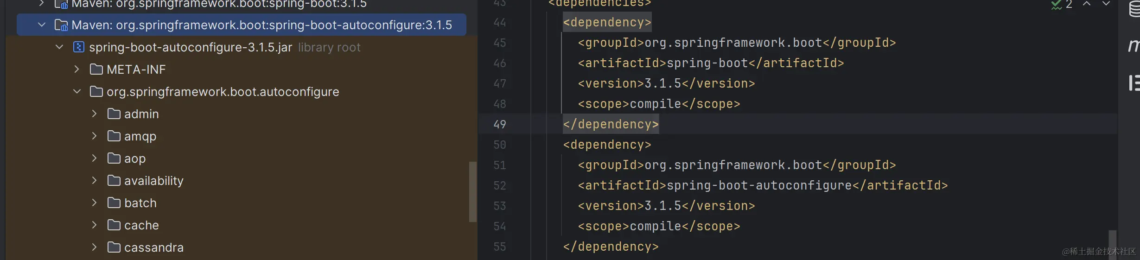Collapse spring-boot-autoconfigure-3.1.5.jar node

pos(59,47)
